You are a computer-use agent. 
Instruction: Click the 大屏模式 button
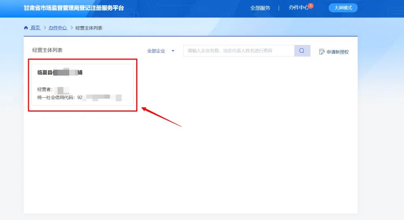point(342,7)
